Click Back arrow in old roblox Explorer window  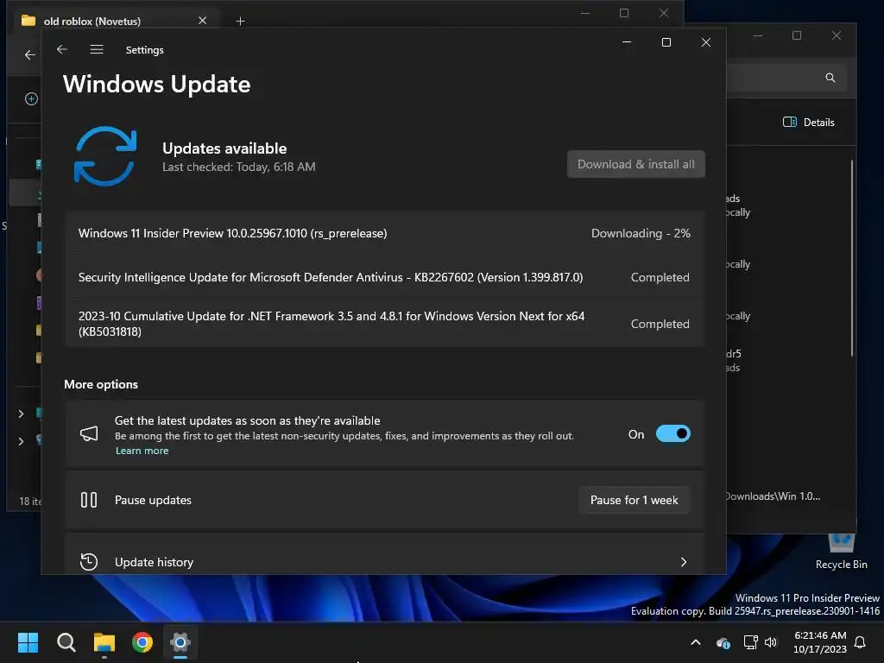tap(30, 54)
